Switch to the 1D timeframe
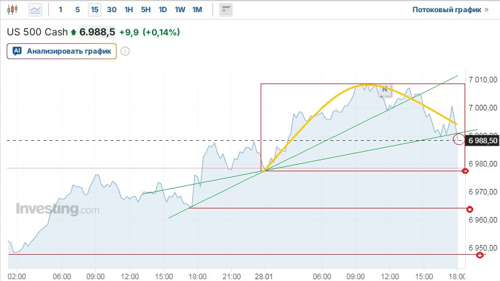Viewport: 500px width, 281px height. 162,10
